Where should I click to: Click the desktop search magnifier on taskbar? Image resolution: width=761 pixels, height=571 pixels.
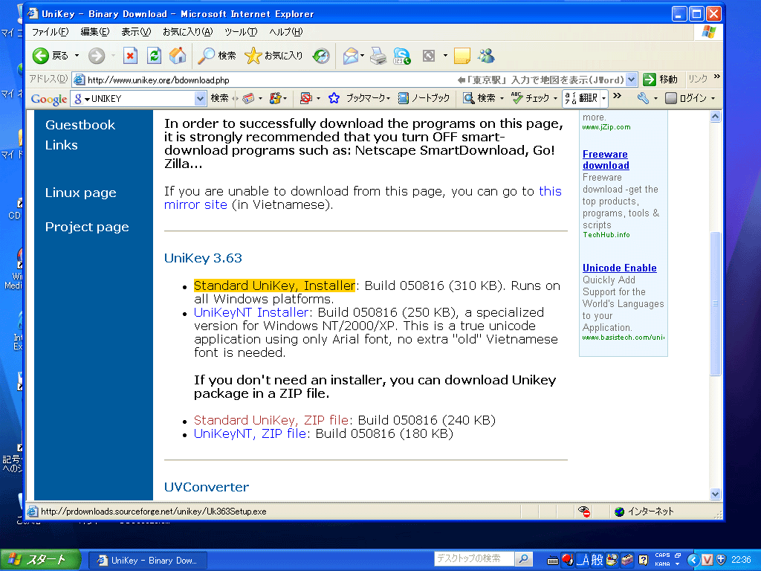523,559
